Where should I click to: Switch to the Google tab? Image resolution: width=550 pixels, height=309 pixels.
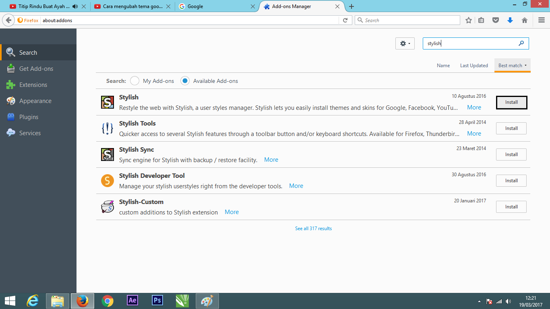click(x=217, y=6)
